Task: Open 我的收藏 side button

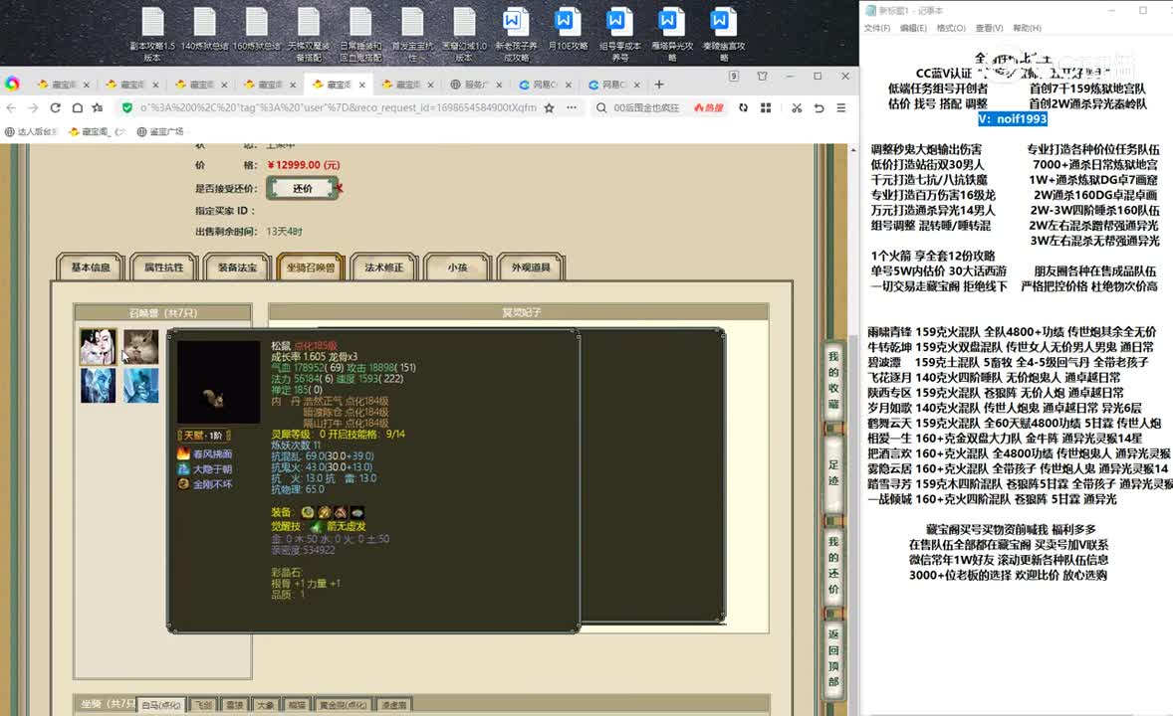Action: click(x=833, y=380)
